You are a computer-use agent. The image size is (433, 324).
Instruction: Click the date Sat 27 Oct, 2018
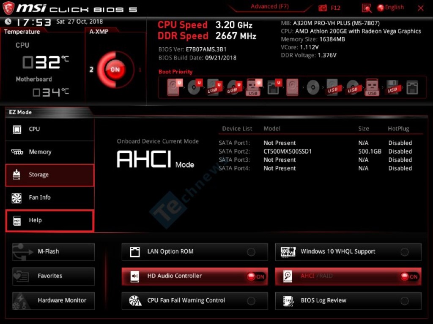tap(79, 22)
